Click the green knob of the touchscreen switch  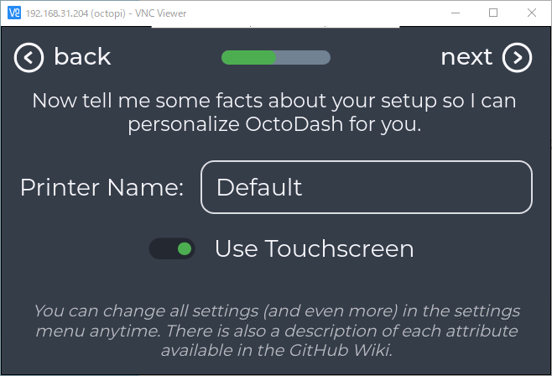pos(185,249)
